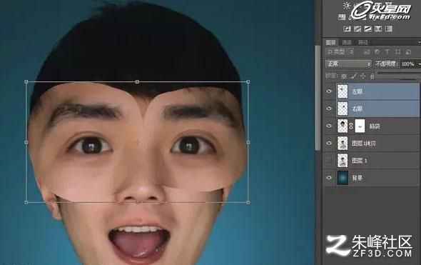The width and height of the screenshot is (421, 265).
Task: Hide the 背景 layer visibility eye
Action: [329, 178]
